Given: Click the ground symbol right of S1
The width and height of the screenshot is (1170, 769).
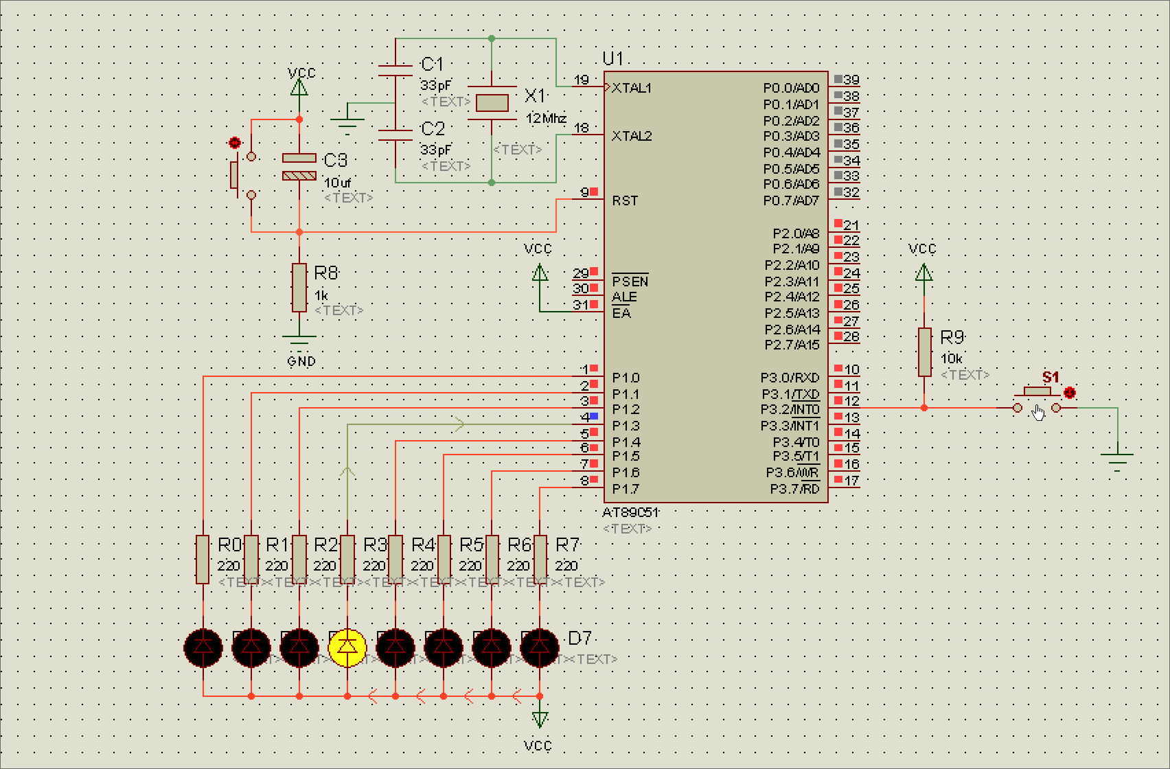Looking at the screenshot, I should click(1117, 461).
